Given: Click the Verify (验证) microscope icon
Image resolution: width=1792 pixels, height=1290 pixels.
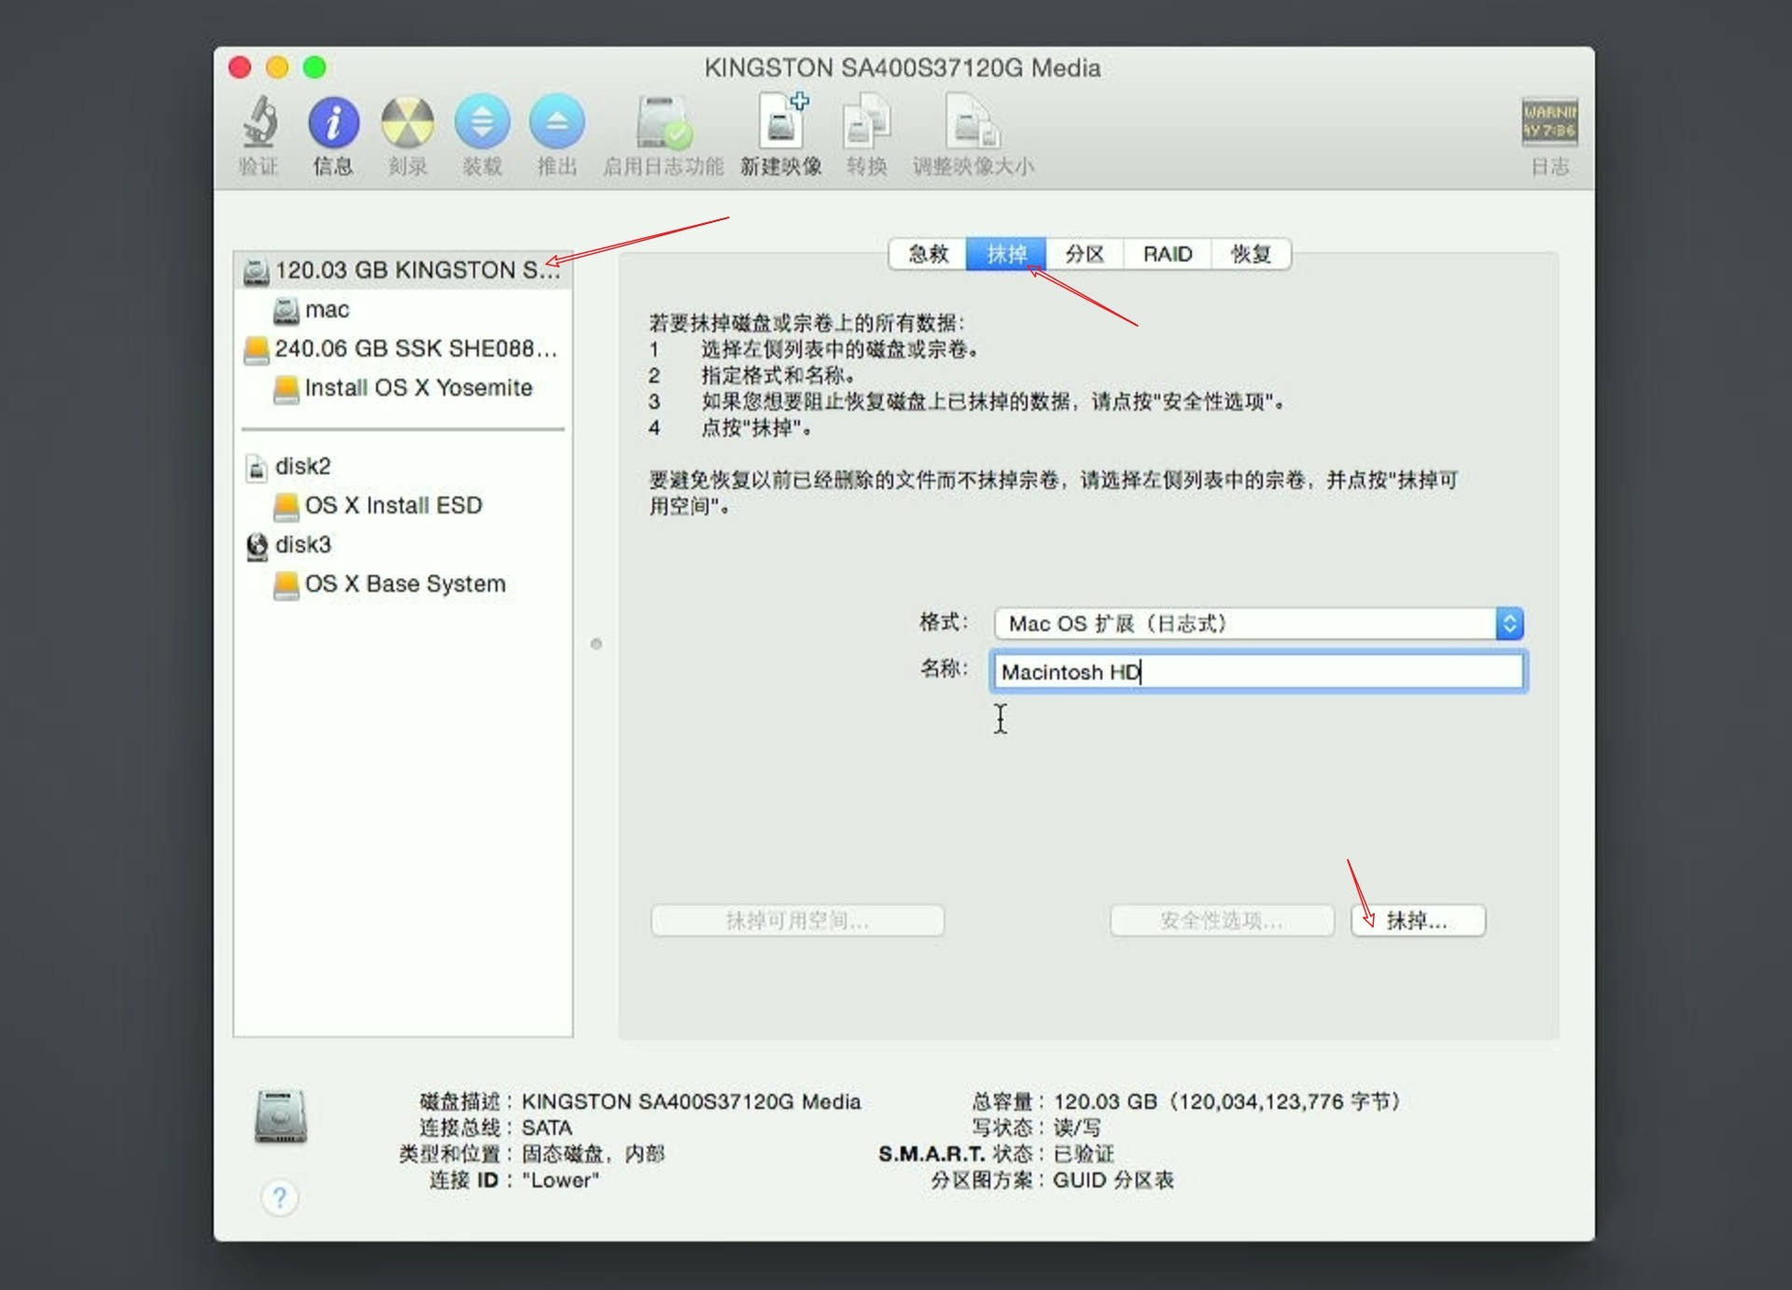Looking at the screenshot, I should click(x=259, y=124).
